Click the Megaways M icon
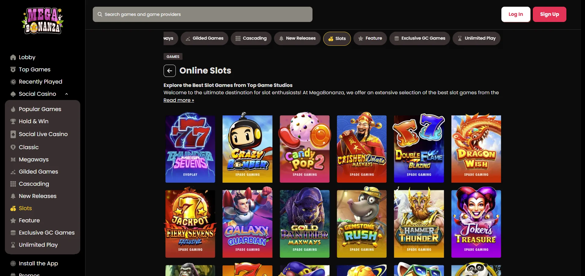Image resolution: width=585 pixels, height=276 pixels. (13, 160)
